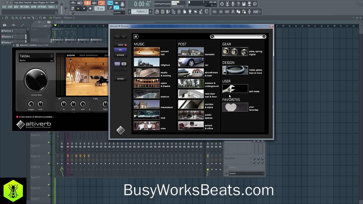The width and height of the screenshot is (363, 204).
Task: Click the scissors cut icon in toolbar
Action: pyautogui.click(x=233, y=12)
